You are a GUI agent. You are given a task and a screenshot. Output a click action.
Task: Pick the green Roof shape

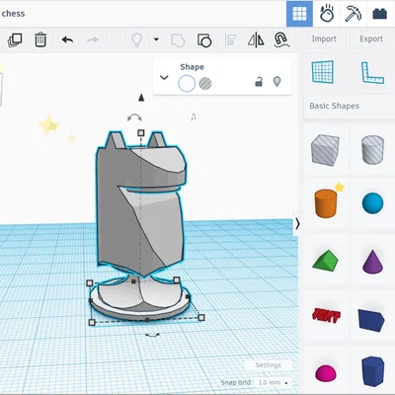point(325,261)
